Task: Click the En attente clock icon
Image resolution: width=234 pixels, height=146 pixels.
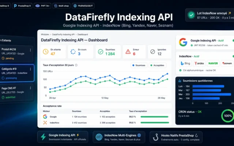Action: tap(46, 52)
